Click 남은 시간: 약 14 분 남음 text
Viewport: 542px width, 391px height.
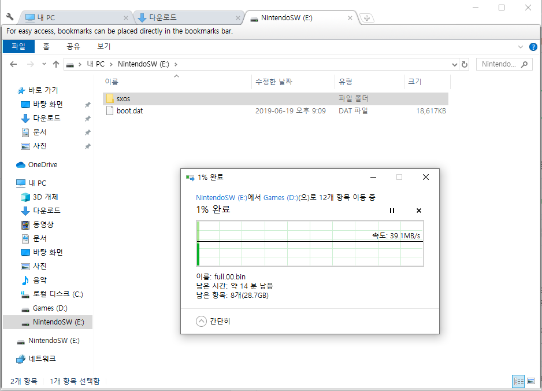pos(235,286)
